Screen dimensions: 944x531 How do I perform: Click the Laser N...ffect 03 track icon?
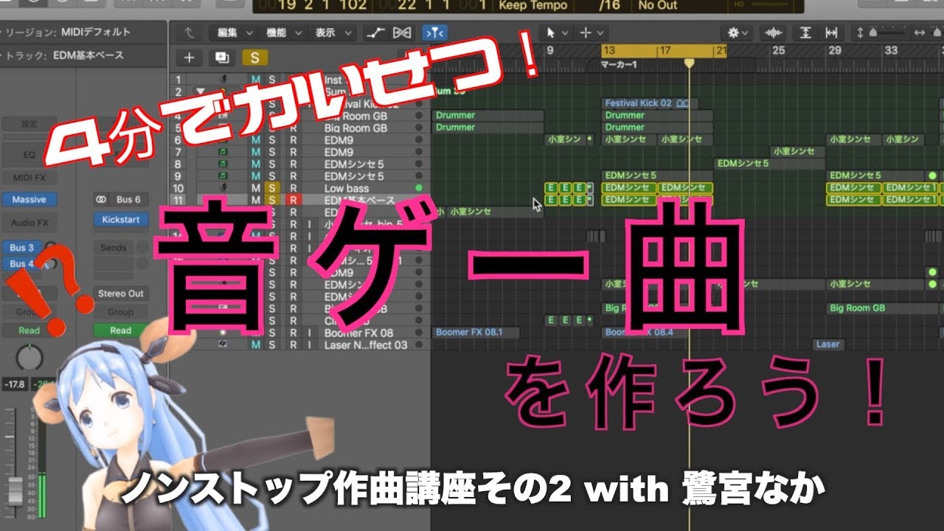click(223, 344)
